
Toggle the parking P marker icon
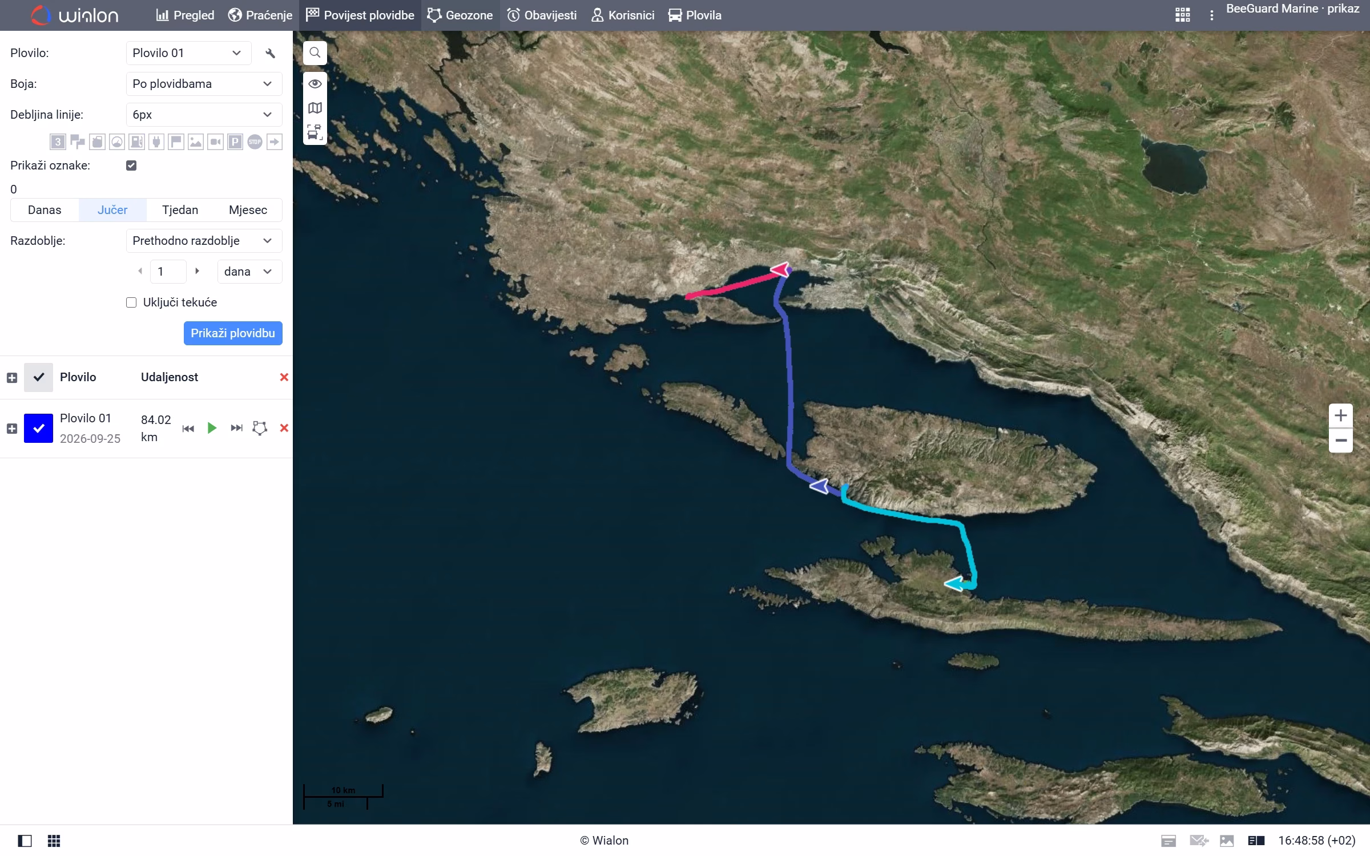tap(235, 142)
